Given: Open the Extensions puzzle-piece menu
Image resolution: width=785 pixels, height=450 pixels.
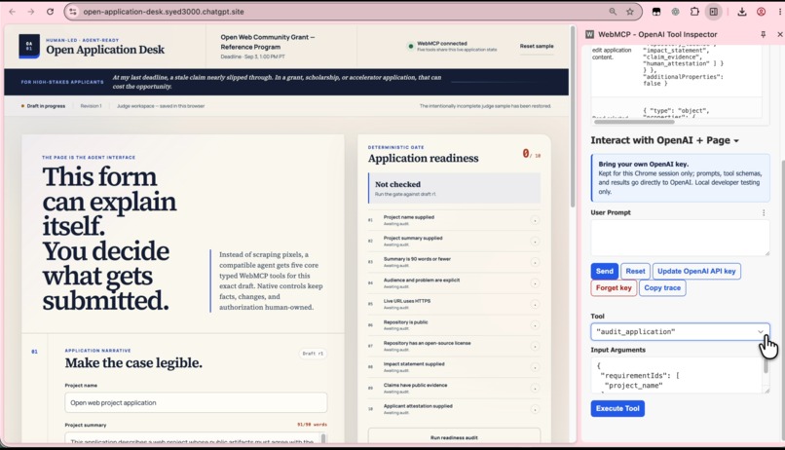Looking at the screenshot, I should [x=694, y=12].
